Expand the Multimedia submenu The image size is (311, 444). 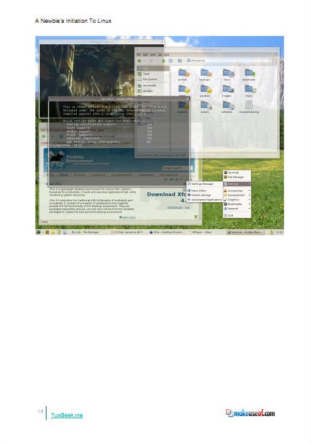pyautogui.click(x=237, y=204)
